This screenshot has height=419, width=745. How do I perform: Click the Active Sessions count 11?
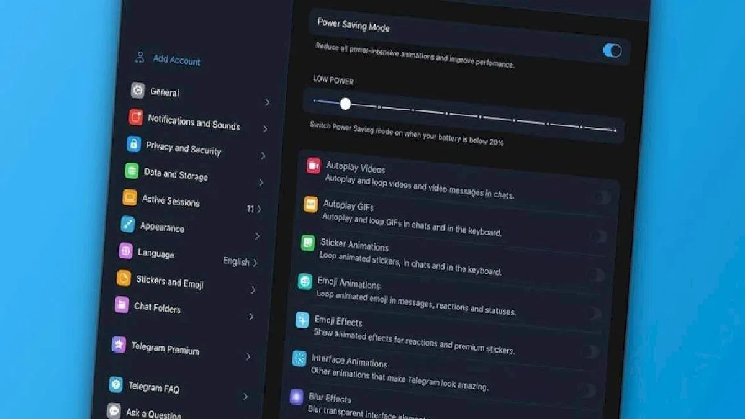tap(250, 209)
